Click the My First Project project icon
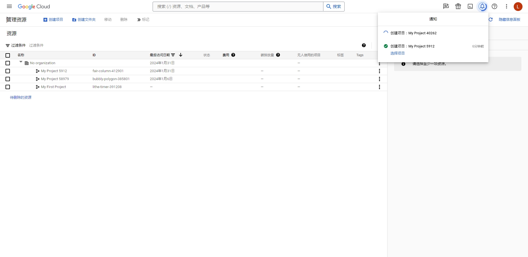528x257 pixels. click(x=38, y=87)
